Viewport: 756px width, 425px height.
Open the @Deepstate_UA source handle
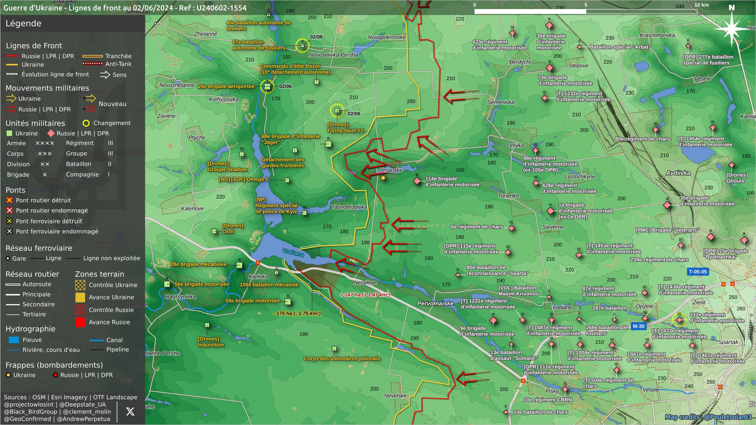coord(82,405)
